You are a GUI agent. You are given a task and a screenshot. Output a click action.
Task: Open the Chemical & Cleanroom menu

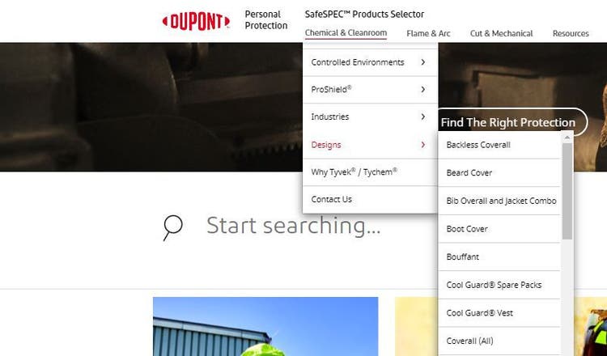coord(346,33)
